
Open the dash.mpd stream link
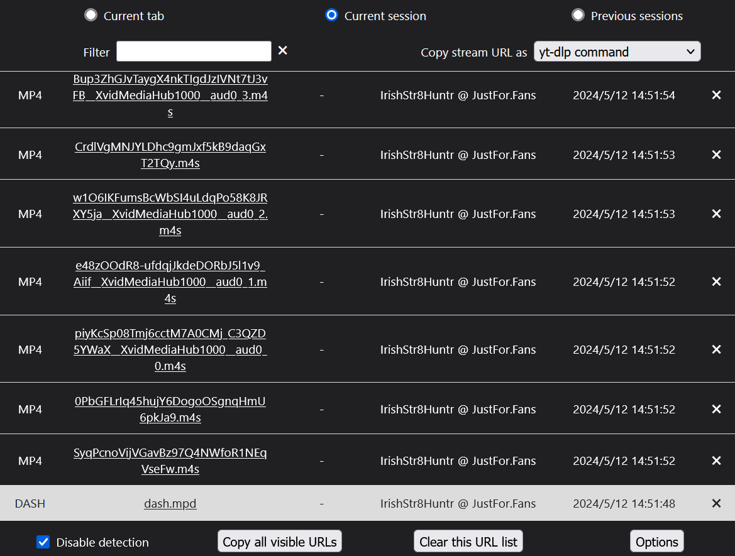click(x=170, y=503)
